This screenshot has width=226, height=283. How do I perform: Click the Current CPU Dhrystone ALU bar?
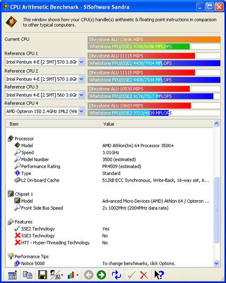pyautogui.click(x=154, y=40)
